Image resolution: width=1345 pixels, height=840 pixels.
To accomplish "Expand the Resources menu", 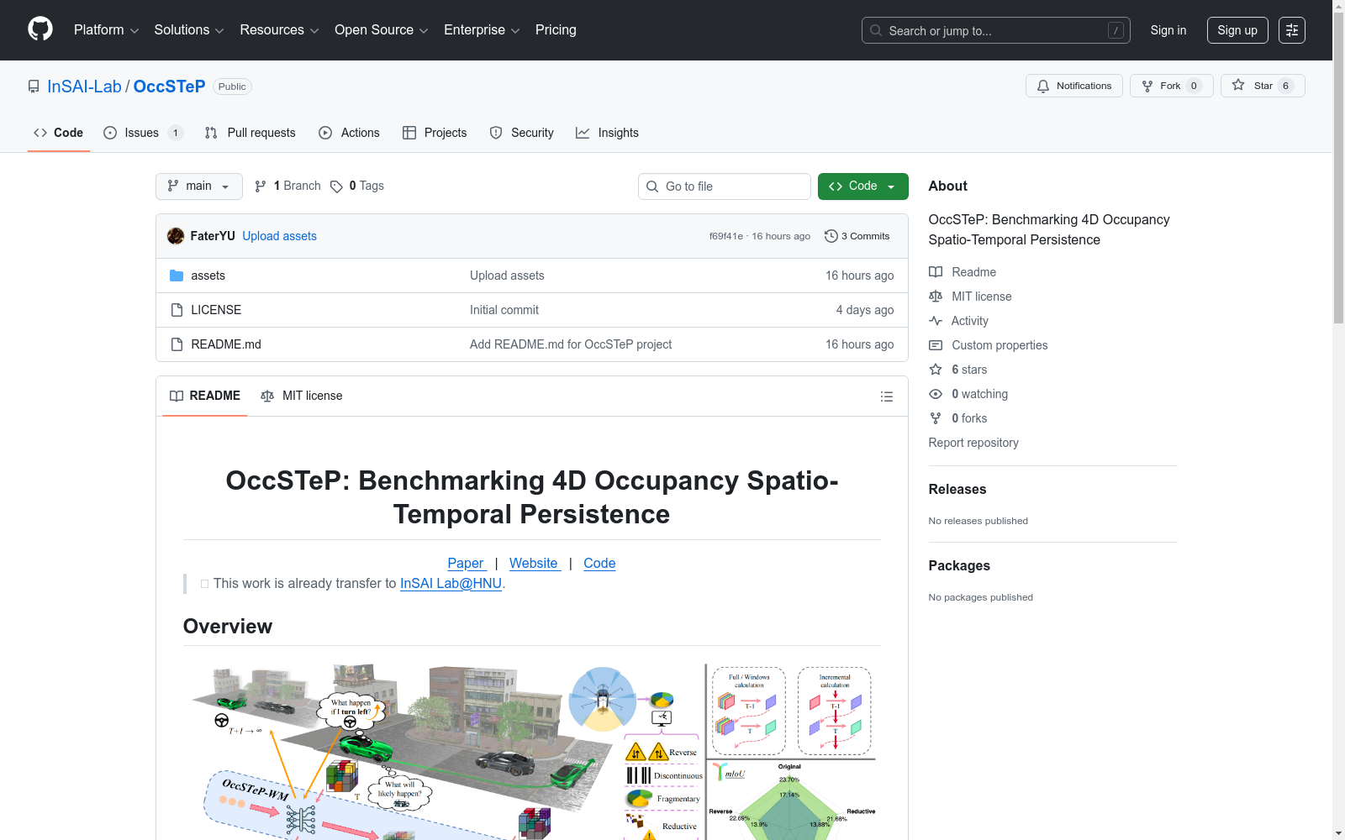I will coord(279,30).
